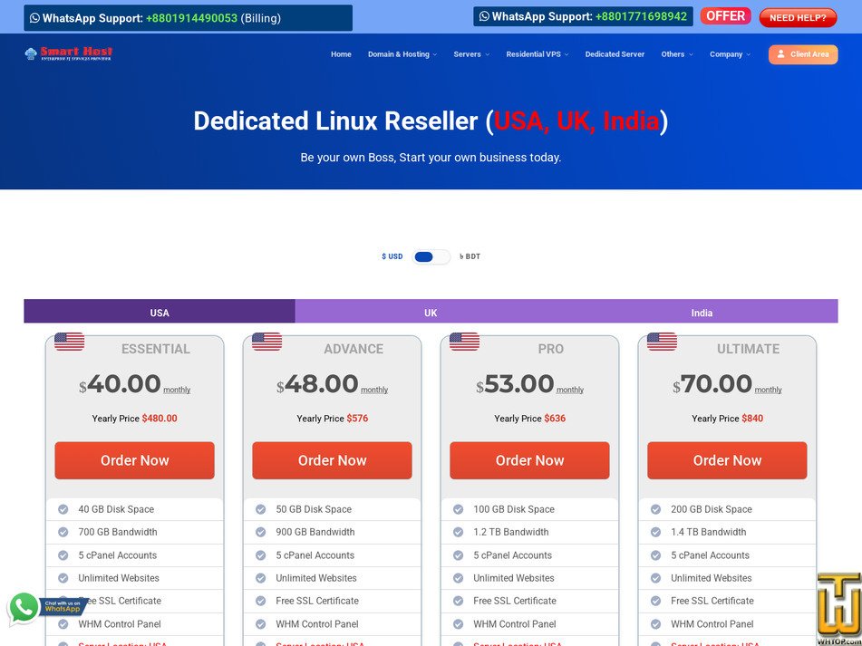
Task: Order the ESSENTIAL plan now
Action: click(x=135, y=460)
